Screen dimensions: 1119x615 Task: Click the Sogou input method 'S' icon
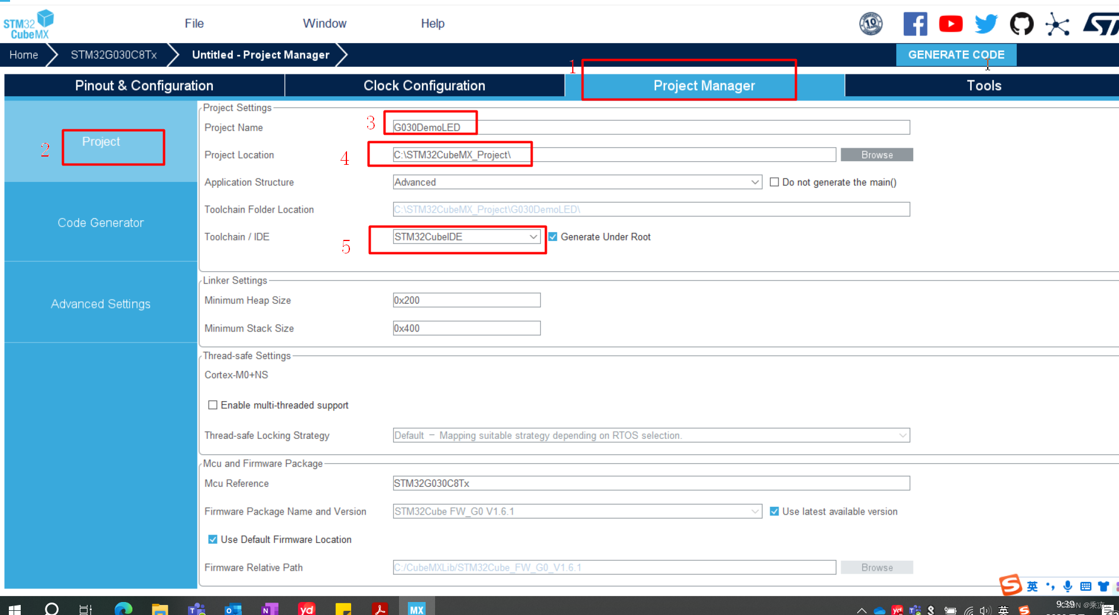click(x=1010, y=585)
